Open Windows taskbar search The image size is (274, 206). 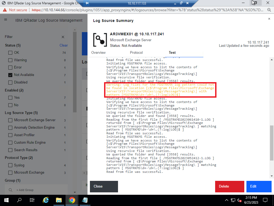pos(19,200)
